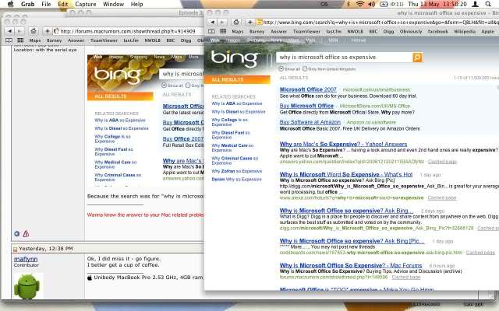Click the Bing window URL address bar
This screenshot has height=311, width=499.
pos(377,23)
